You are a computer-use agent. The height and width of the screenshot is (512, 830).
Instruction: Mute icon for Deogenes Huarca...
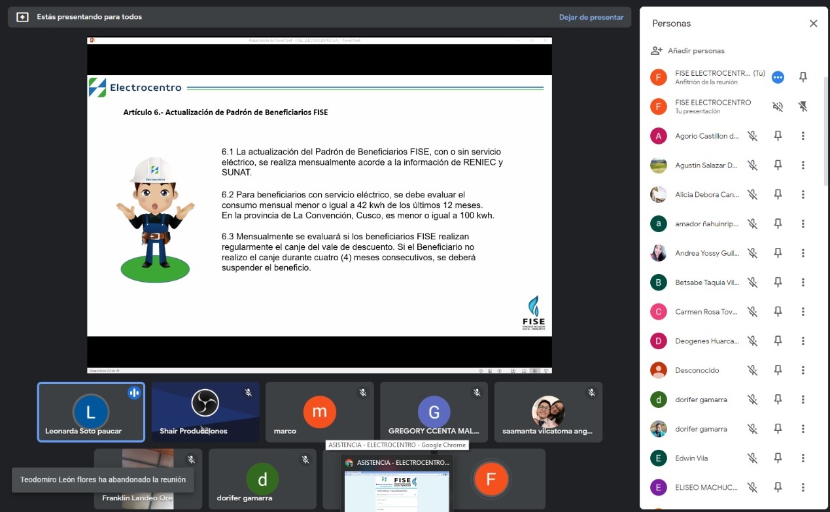tap(753, 341)
